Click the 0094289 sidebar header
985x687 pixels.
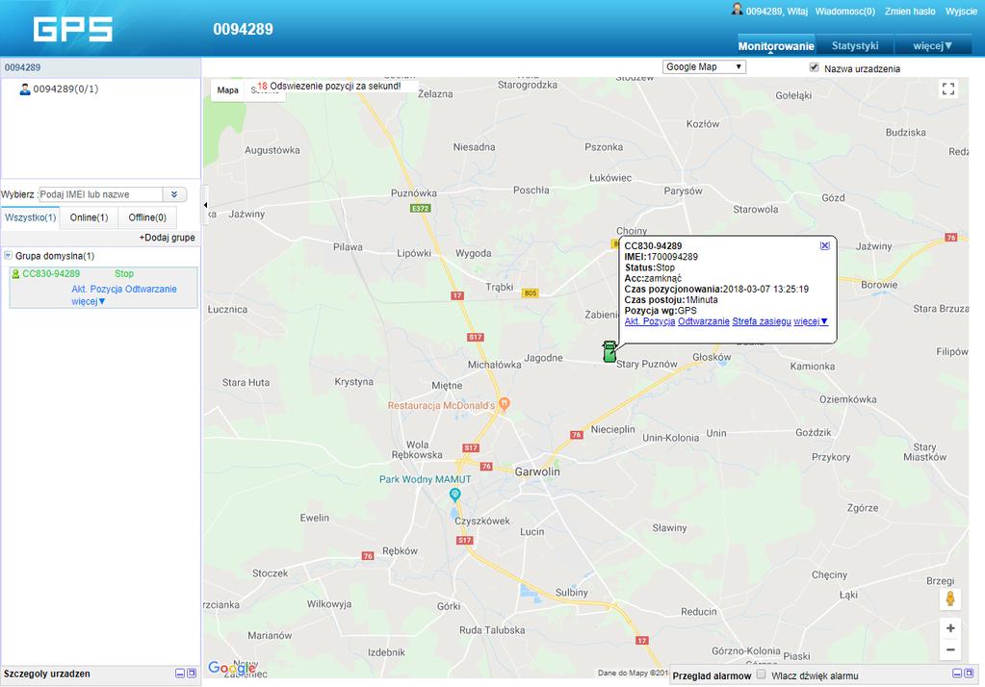(100, 67)
